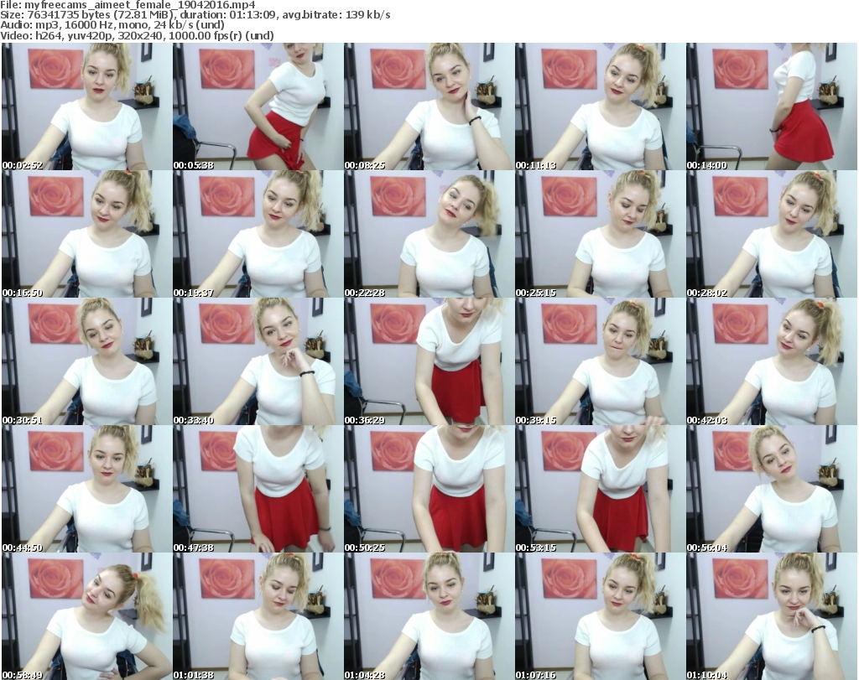Click the File name line in the header
Screen dimensions: 859x680
click(128, 5)
